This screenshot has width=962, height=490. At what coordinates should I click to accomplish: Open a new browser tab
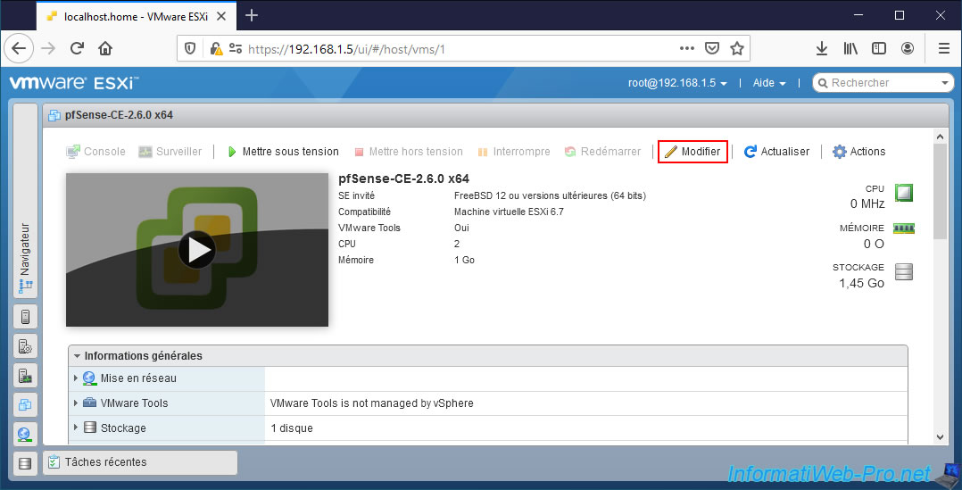251,15
